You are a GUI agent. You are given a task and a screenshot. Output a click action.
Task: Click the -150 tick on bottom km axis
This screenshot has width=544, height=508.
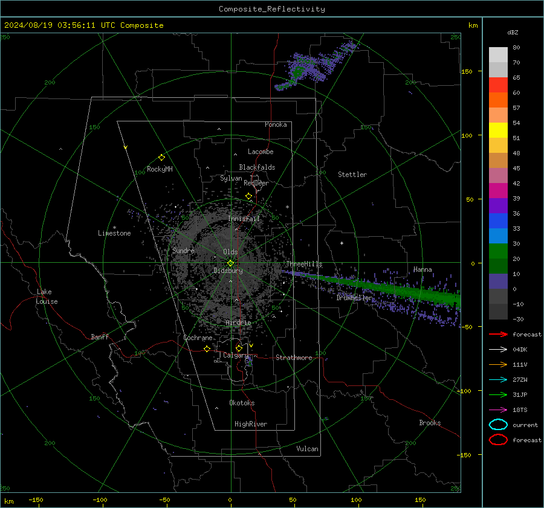(x=36, y=500)
